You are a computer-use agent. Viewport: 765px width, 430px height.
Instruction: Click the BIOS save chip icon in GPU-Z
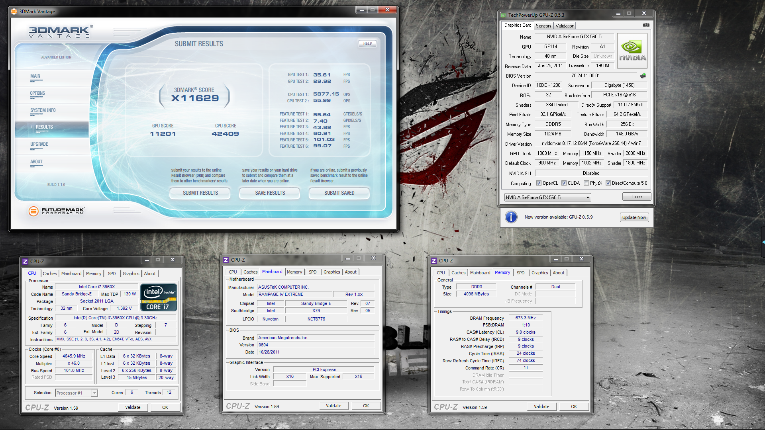[643, 76]
